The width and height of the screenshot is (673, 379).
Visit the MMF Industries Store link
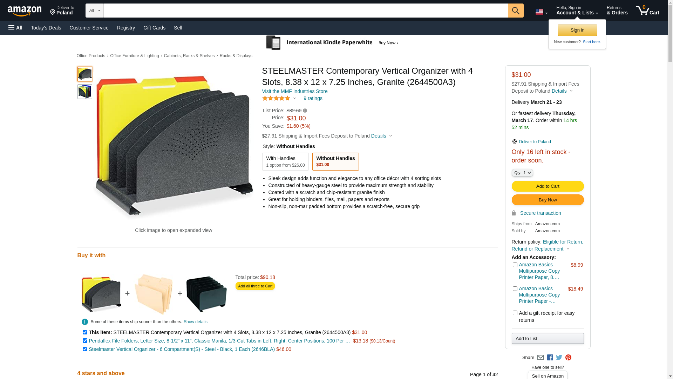pyautogui.click(x=294, y=91)
